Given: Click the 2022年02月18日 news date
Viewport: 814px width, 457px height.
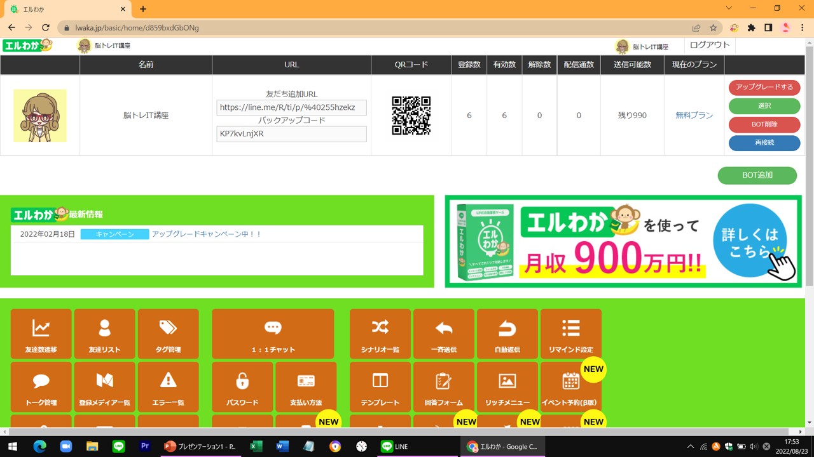Looking at the screenshot, I should point(48,234).
